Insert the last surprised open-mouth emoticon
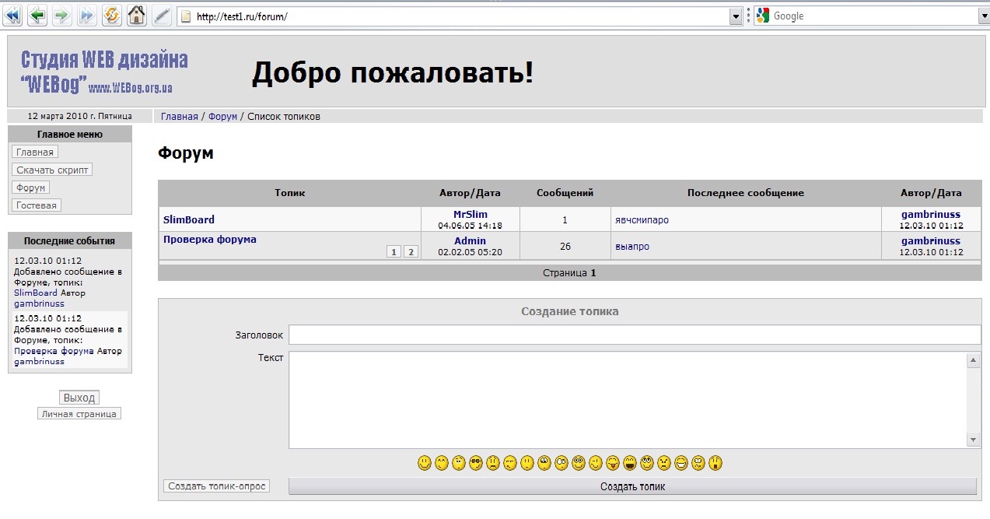Screen dimensions: 990x519 coord(715,464)
